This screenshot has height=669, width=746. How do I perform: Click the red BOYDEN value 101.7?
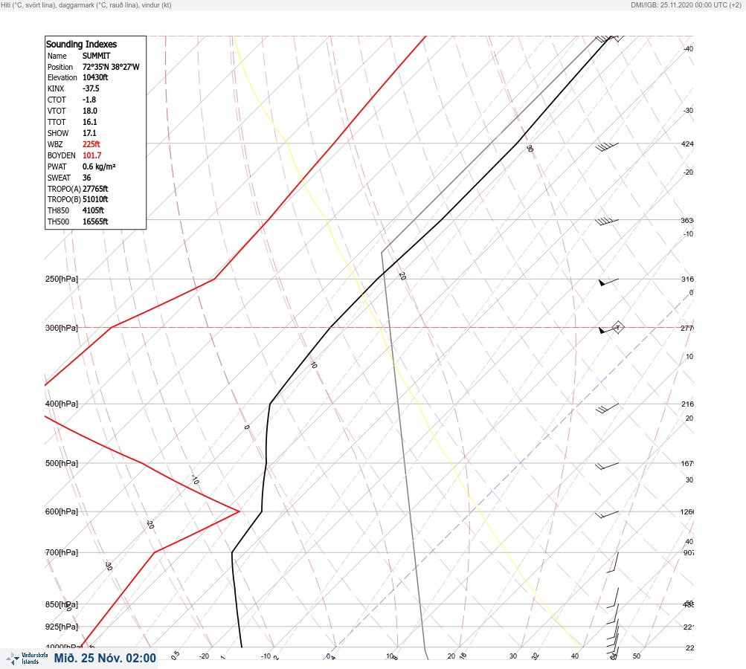coord(91,155)
